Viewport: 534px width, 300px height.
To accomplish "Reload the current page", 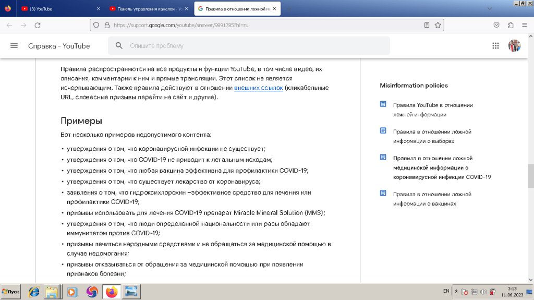I will coord(38,25).
